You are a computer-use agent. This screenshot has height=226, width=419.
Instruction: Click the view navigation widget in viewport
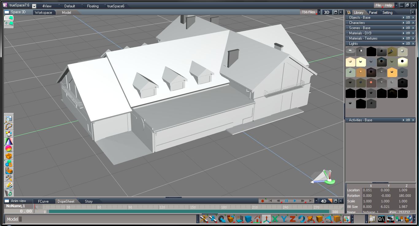pyautogui.click(x=323, y=177)
